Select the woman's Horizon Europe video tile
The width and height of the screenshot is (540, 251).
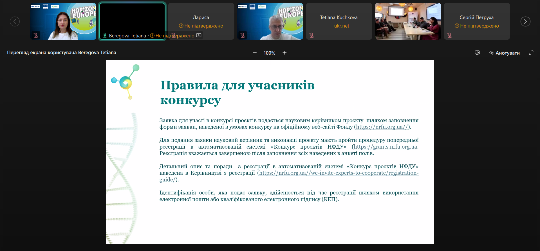pyautogui.click(x=63, y=21)
